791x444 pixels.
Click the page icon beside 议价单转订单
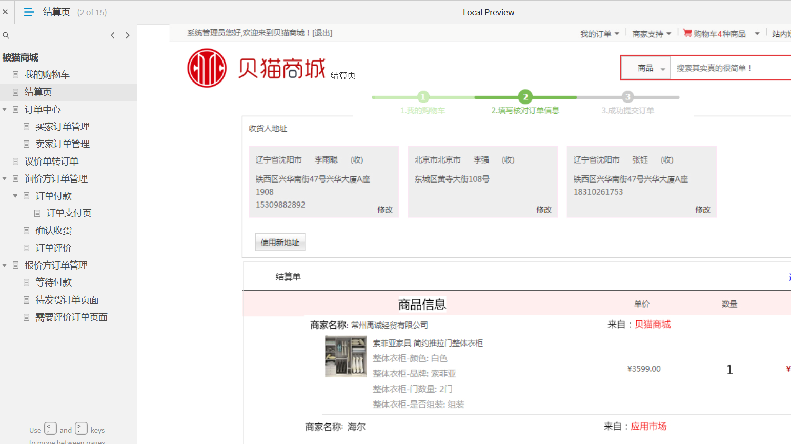(x=15, y=162)
